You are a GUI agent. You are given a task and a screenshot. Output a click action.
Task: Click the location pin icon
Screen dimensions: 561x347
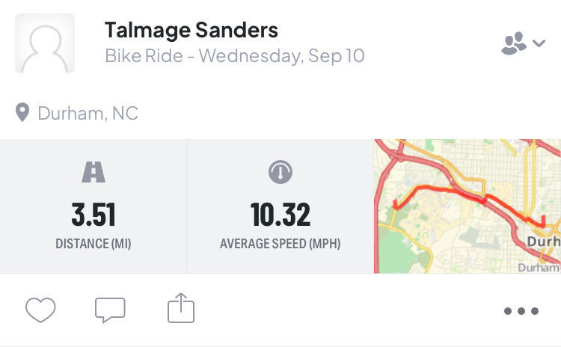coord(22,114)
